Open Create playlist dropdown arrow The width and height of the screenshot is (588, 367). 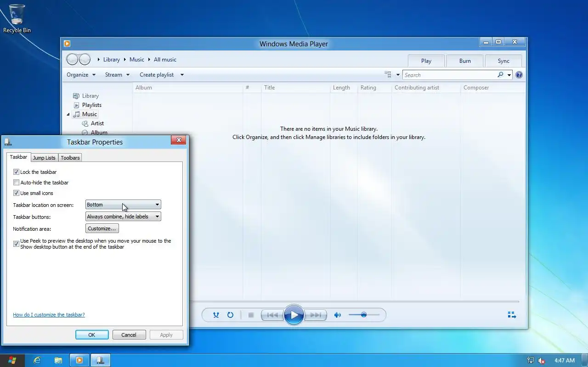(x=182, y=75)
